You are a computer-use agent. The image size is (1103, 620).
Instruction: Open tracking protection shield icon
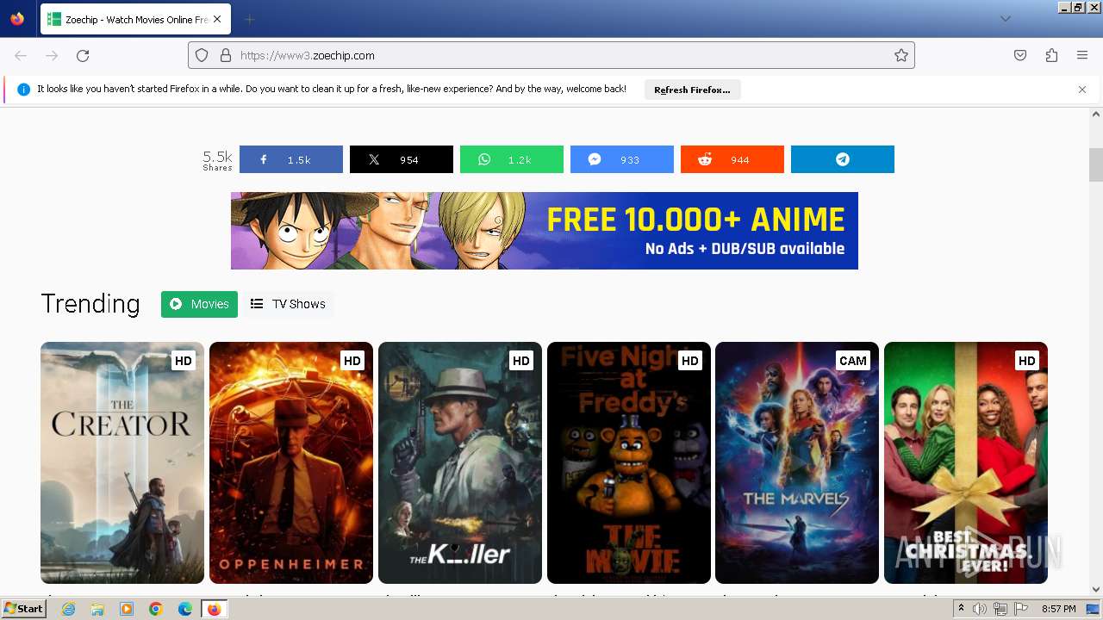[x=202, y=55]
